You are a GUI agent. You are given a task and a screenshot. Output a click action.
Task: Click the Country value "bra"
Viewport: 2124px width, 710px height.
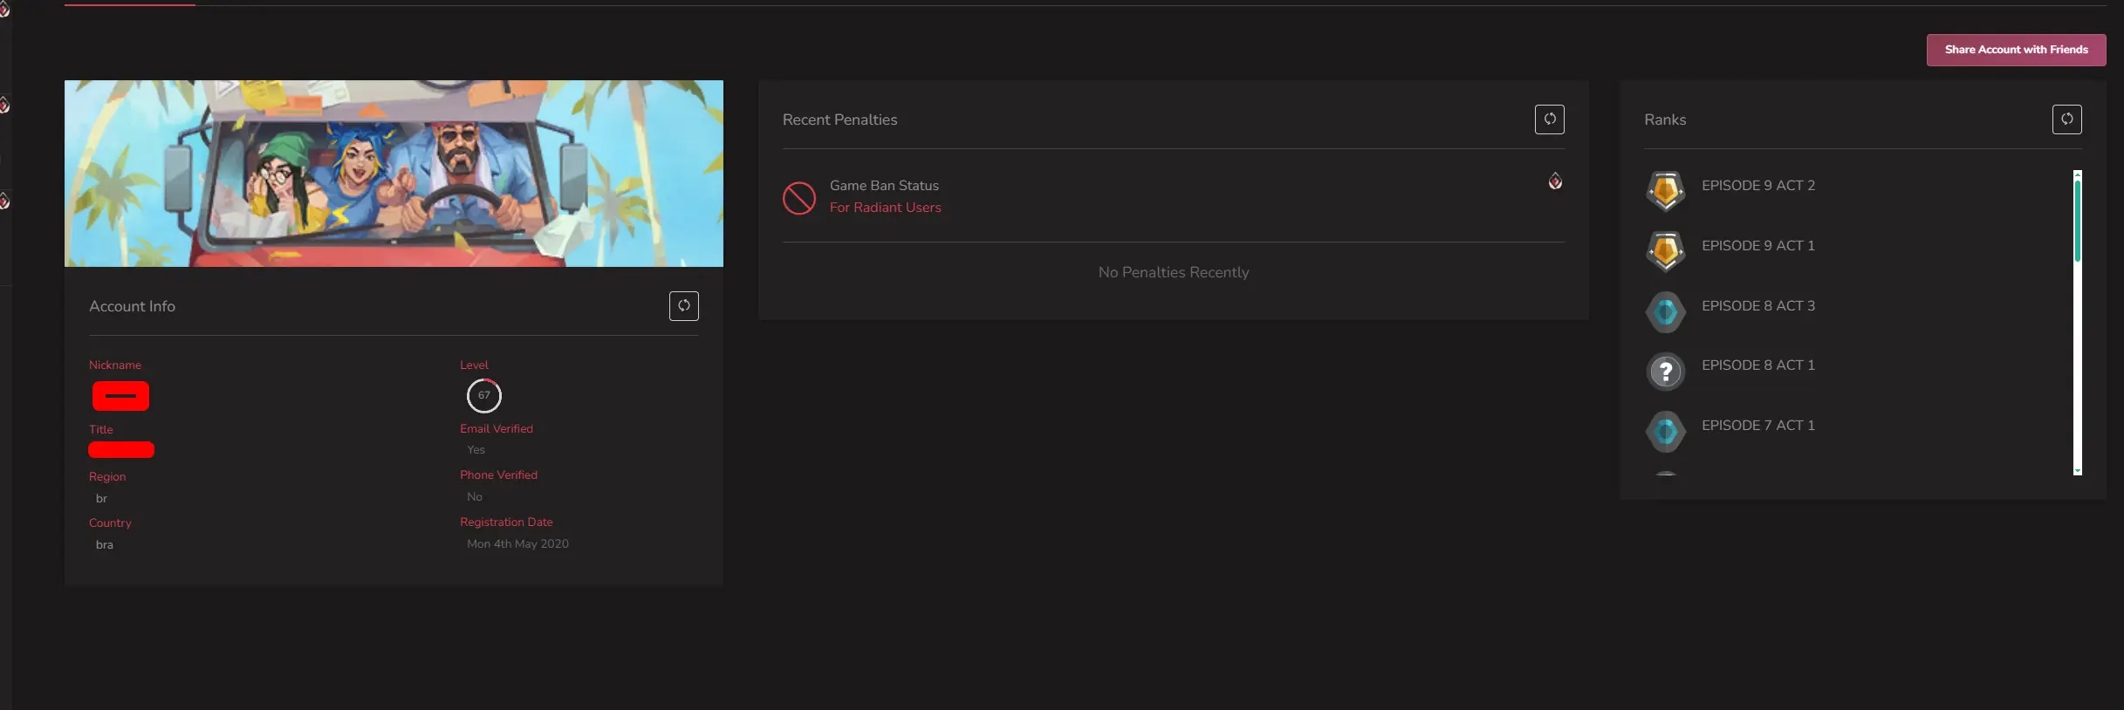[x=105, y=545]
